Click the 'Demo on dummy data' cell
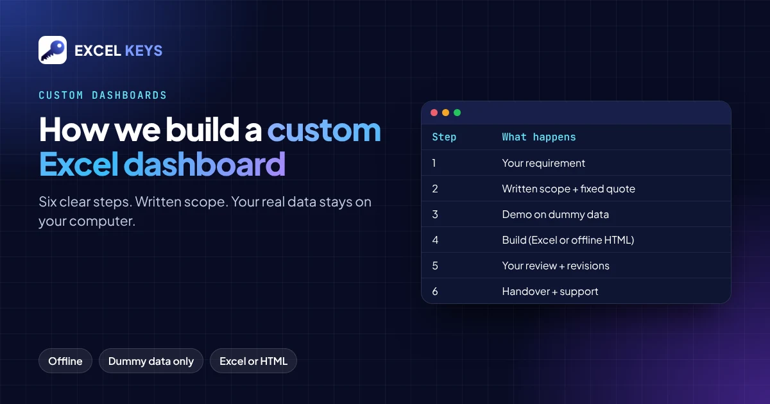Image resolution: width=770 pixels, height=404 pixels. [x=556, y=214]
